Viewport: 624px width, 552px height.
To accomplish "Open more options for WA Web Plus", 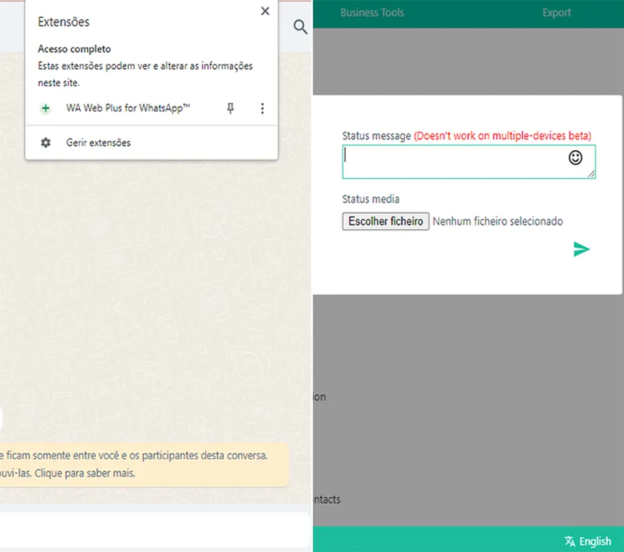I will click(263, 108).
